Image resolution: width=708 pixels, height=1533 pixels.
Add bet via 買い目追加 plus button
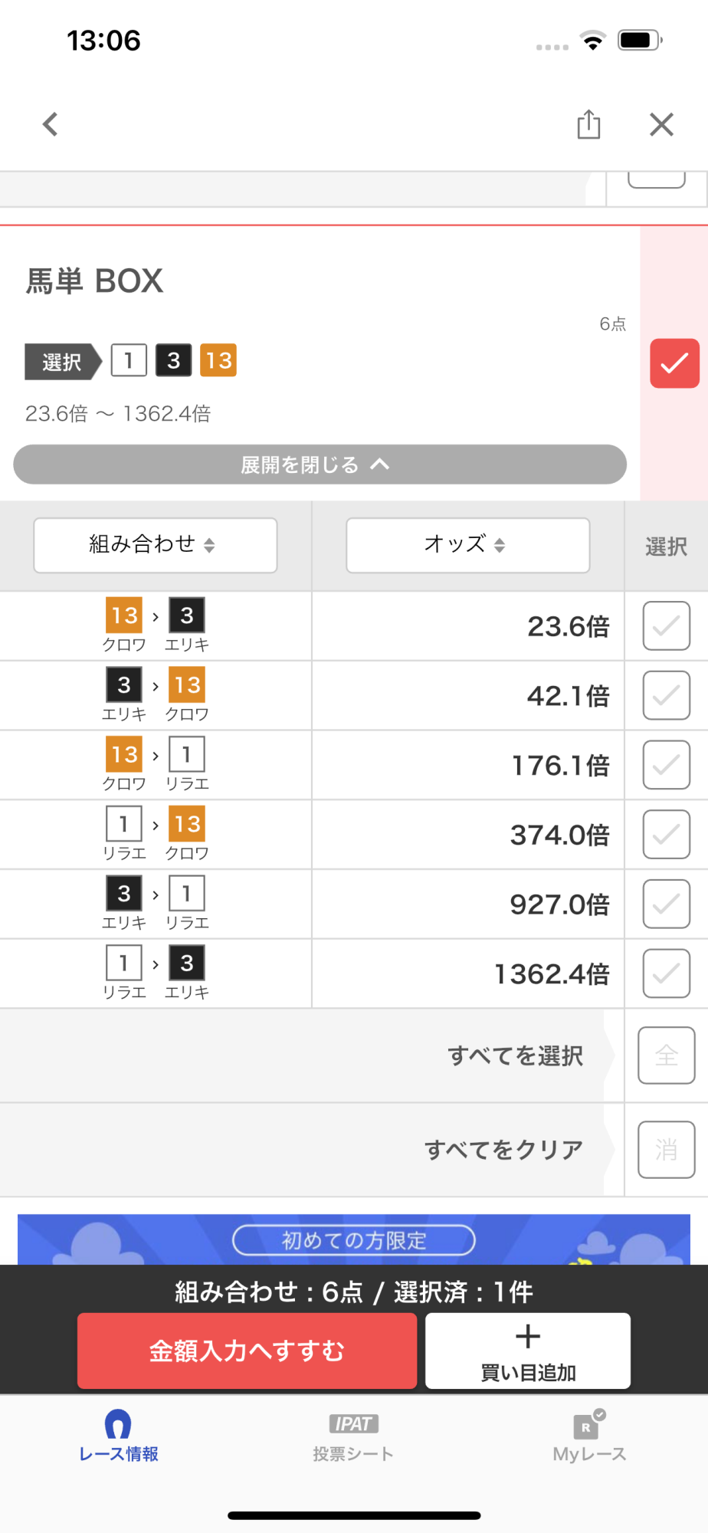(x=528, y=1351)
